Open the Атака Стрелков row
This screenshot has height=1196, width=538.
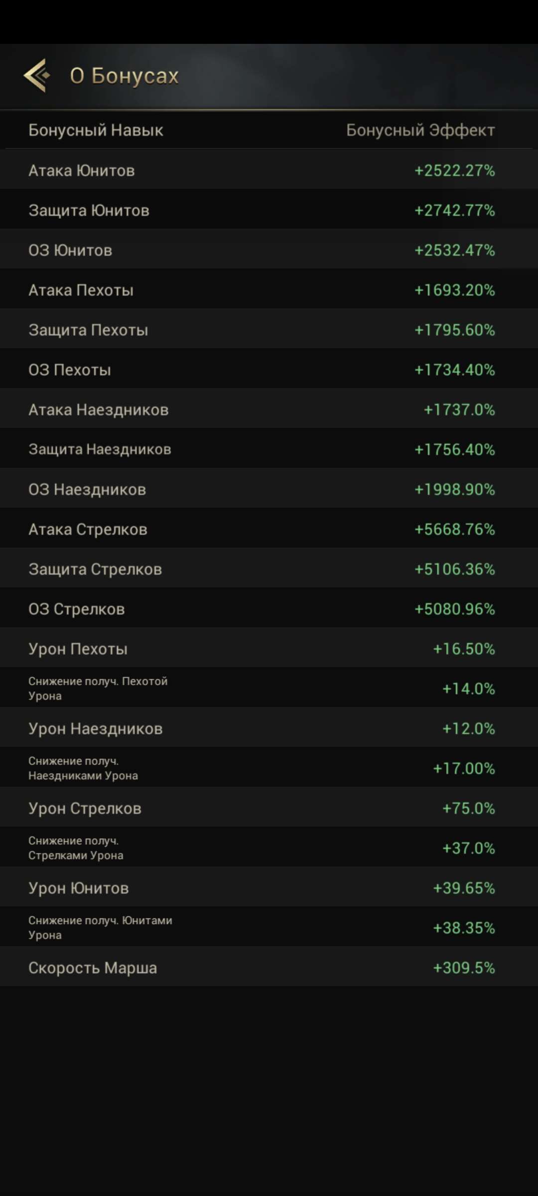(269, 528)
